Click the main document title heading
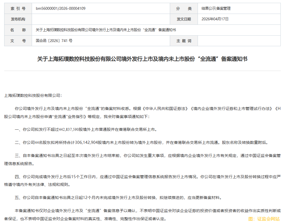 point(143,59)
